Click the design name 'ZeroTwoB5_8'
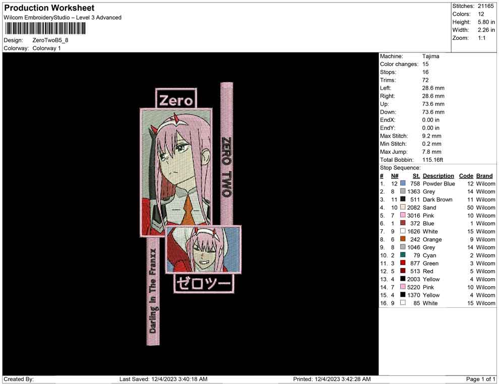The height and width of the screenshot is (384, 499). tap(50, 40)
